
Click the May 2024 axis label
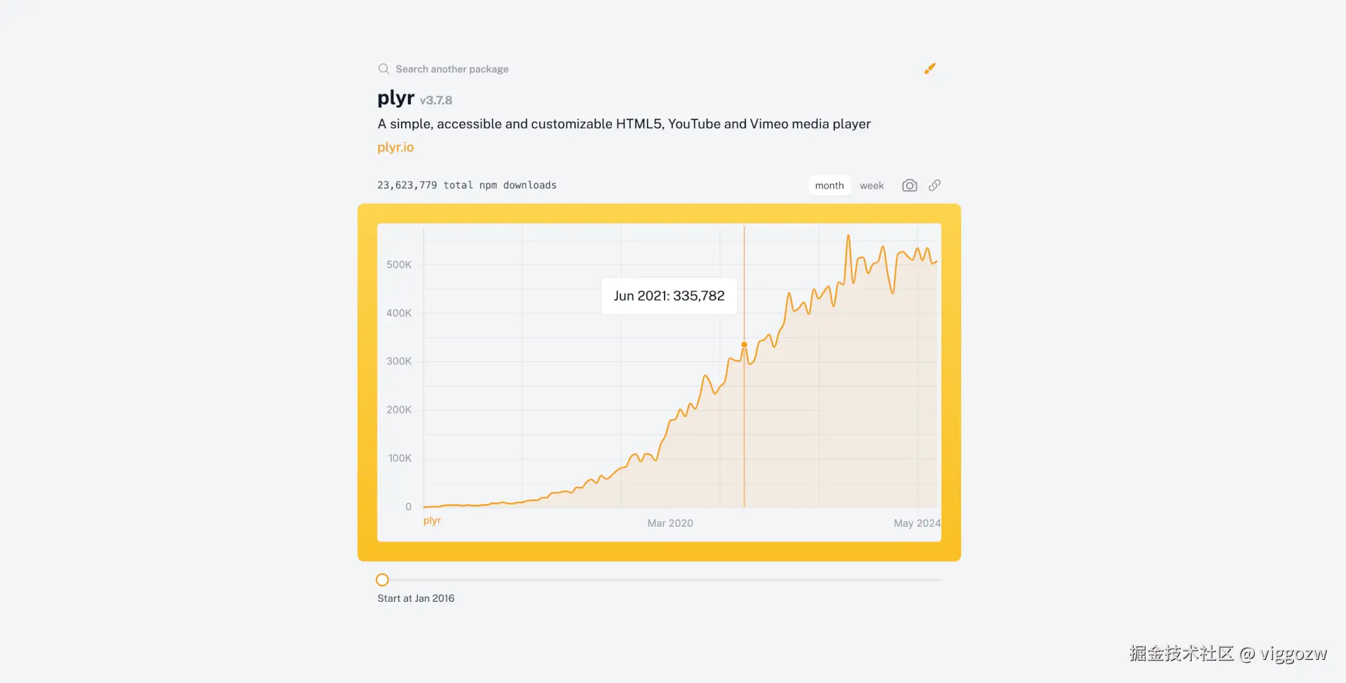point(916,523)
